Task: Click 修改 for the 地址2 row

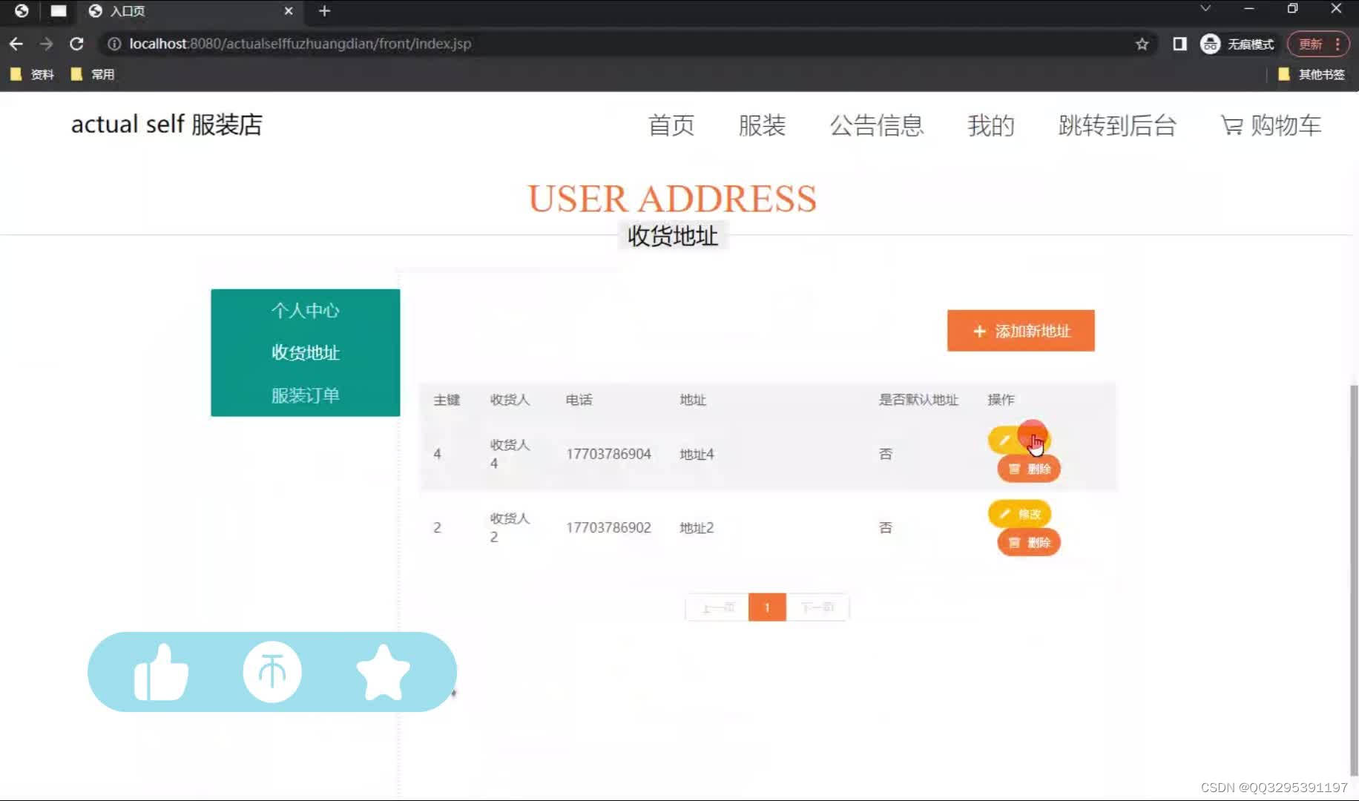Action: click(x=1019, y=514)
